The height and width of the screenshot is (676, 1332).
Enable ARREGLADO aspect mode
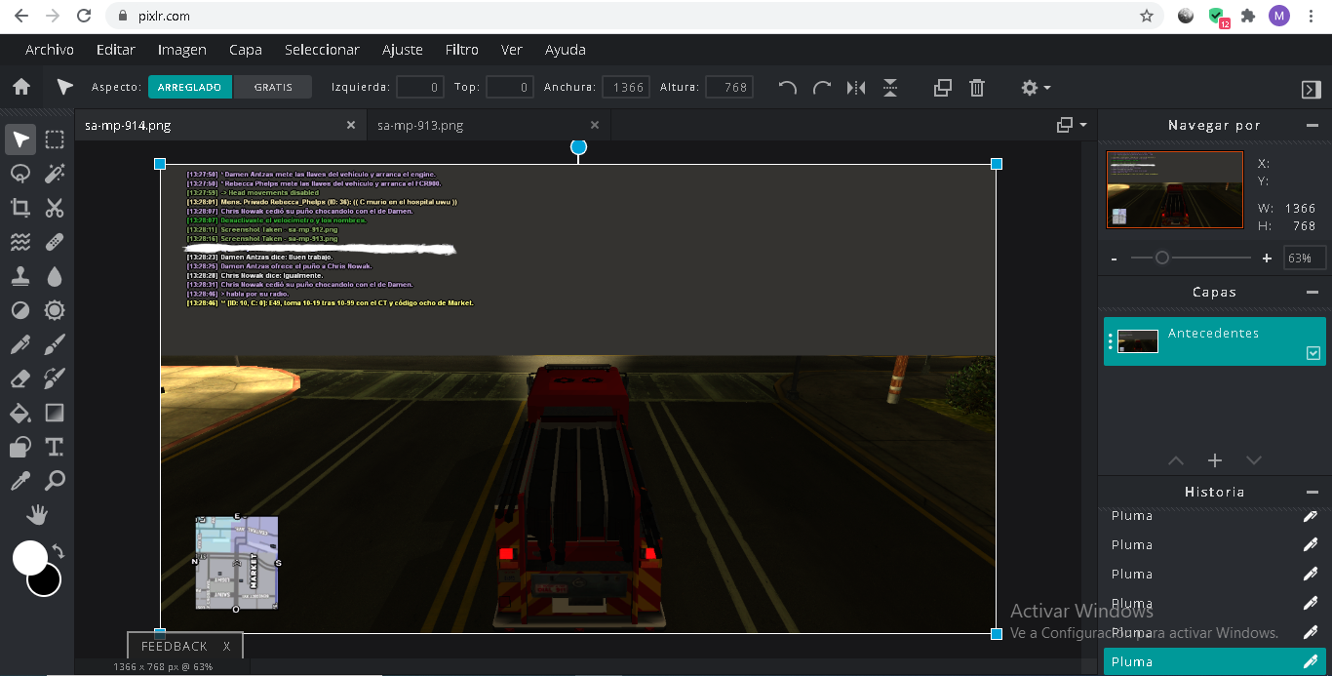190,87
